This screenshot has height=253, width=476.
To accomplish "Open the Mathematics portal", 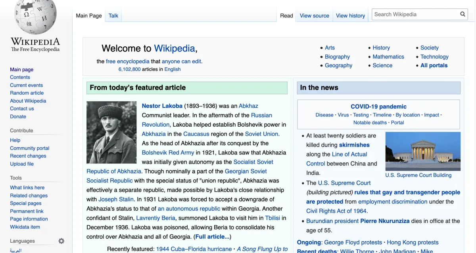I will point(388,57).
